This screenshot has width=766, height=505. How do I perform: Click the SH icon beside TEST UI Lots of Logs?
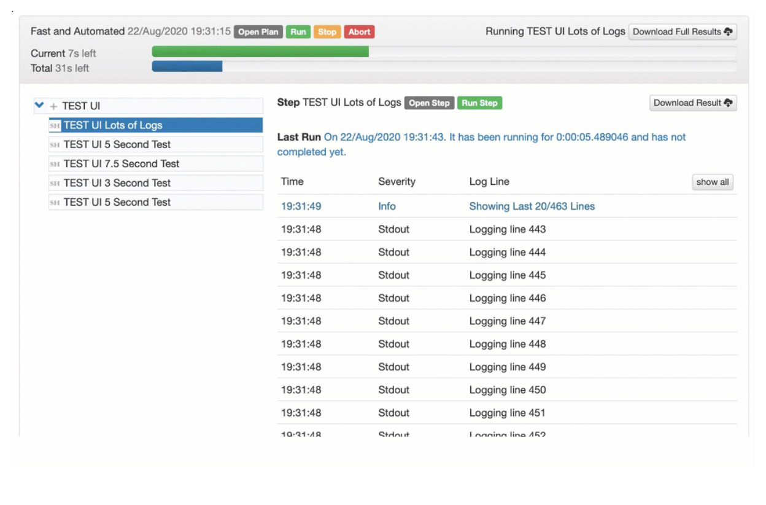coord(55,125)
